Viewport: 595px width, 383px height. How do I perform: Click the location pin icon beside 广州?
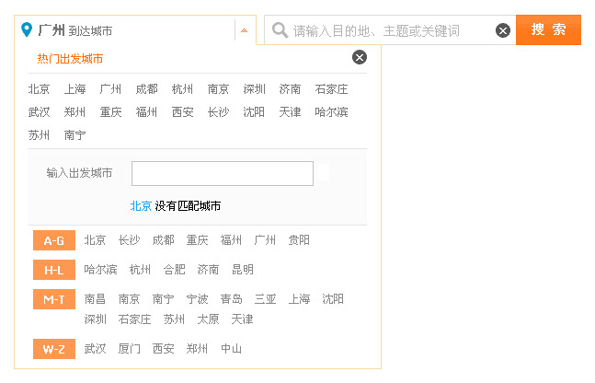27,30
